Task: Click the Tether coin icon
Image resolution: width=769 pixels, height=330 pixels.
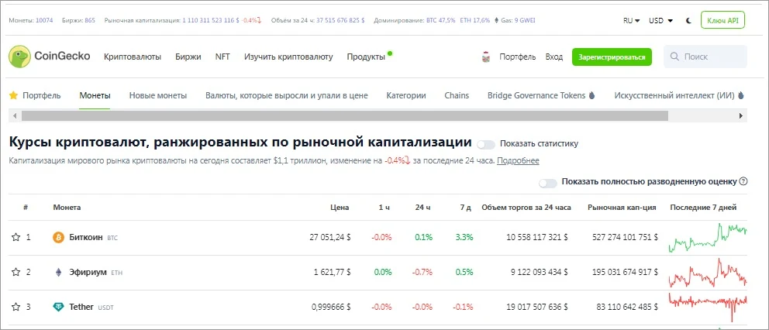Action: [x=58, y=307]
